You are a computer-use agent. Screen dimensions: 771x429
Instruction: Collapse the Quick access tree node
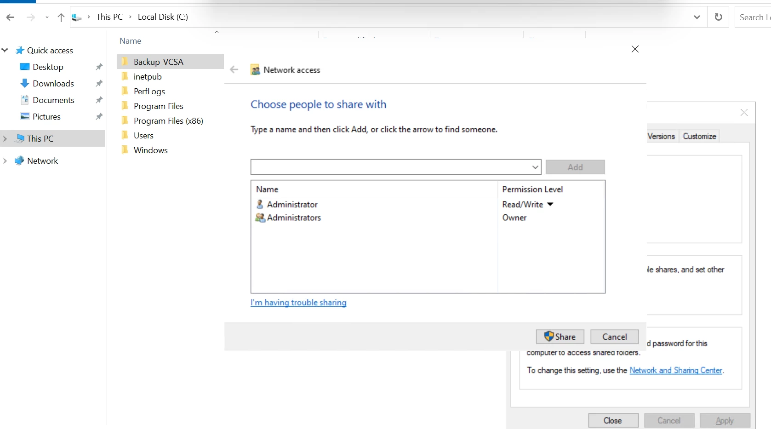point(5,50)
